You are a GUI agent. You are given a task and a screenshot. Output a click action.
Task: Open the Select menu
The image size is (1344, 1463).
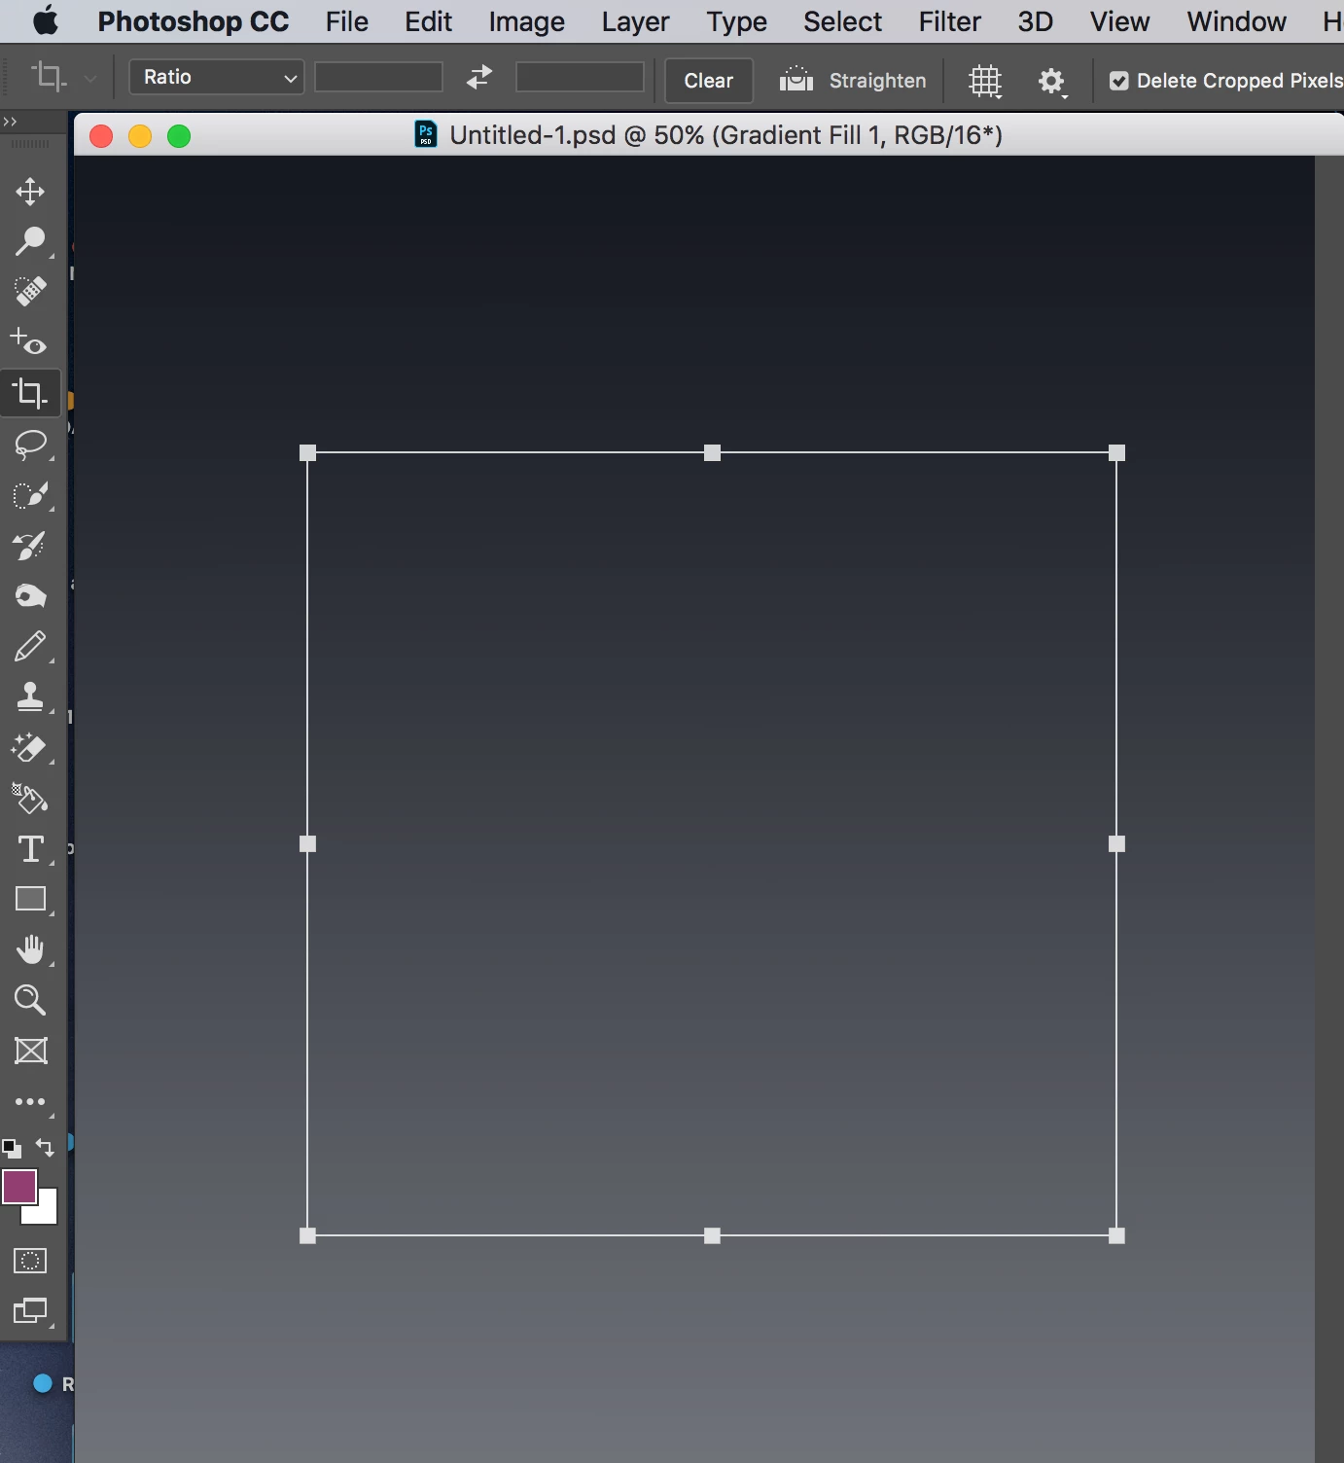click(x=842, y=21)
